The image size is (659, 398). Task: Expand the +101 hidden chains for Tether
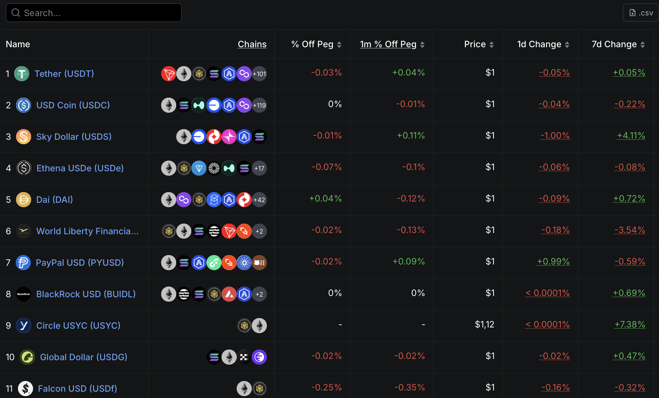tap(259, 74)
